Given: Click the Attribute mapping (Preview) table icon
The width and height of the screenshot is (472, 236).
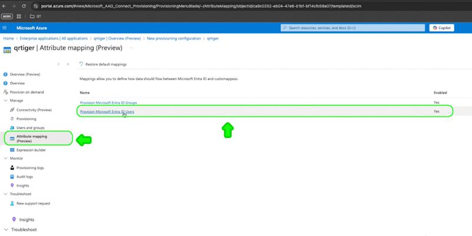Looking at the screenshot, I should pyautogui.click(x=12, y=139).
